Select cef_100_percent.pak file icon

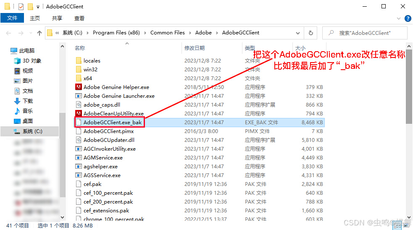tap(79, 193)
